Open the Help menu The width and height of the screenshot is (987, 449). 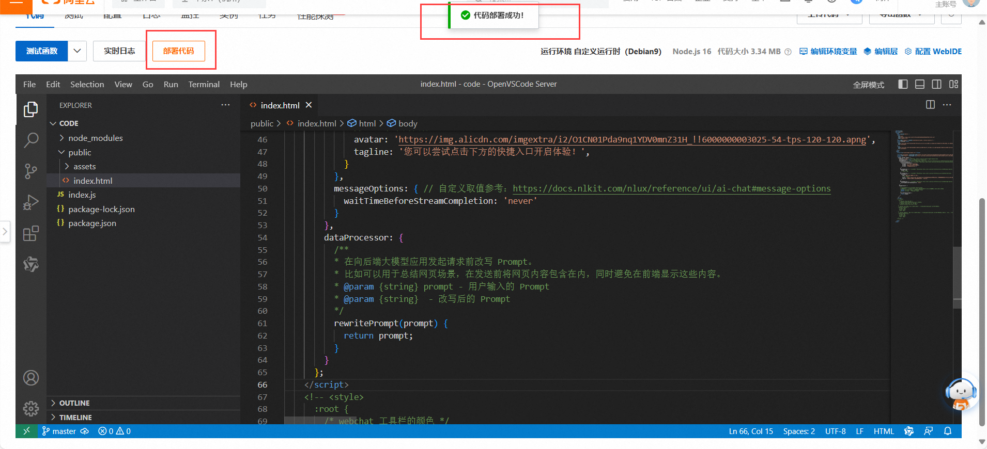tap(238, 84)
